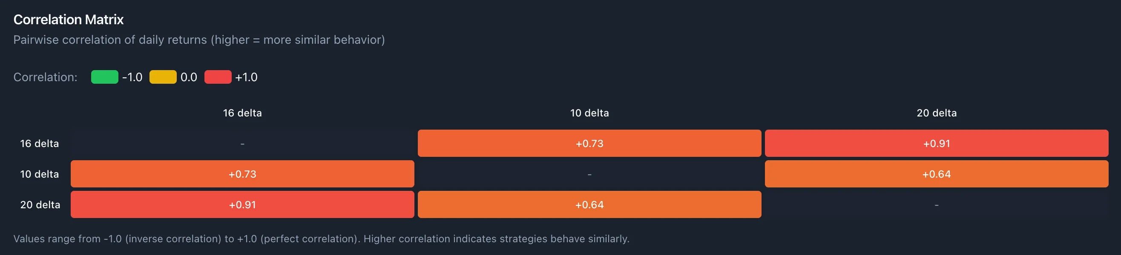1121x255 pixels.
Task: Click the empty 20 delta diagonal cell
Action: click(x=937, y=204)
